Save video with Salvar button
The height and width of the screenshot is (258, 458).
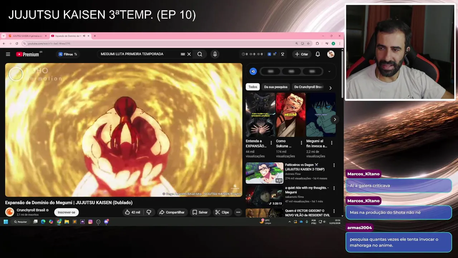(200, 212)
